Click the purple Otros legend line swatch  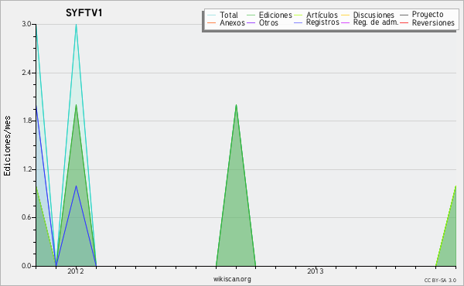[x=251, y=22]
